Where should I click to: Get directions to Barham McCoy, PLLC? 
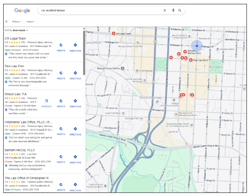pos(75,156)
